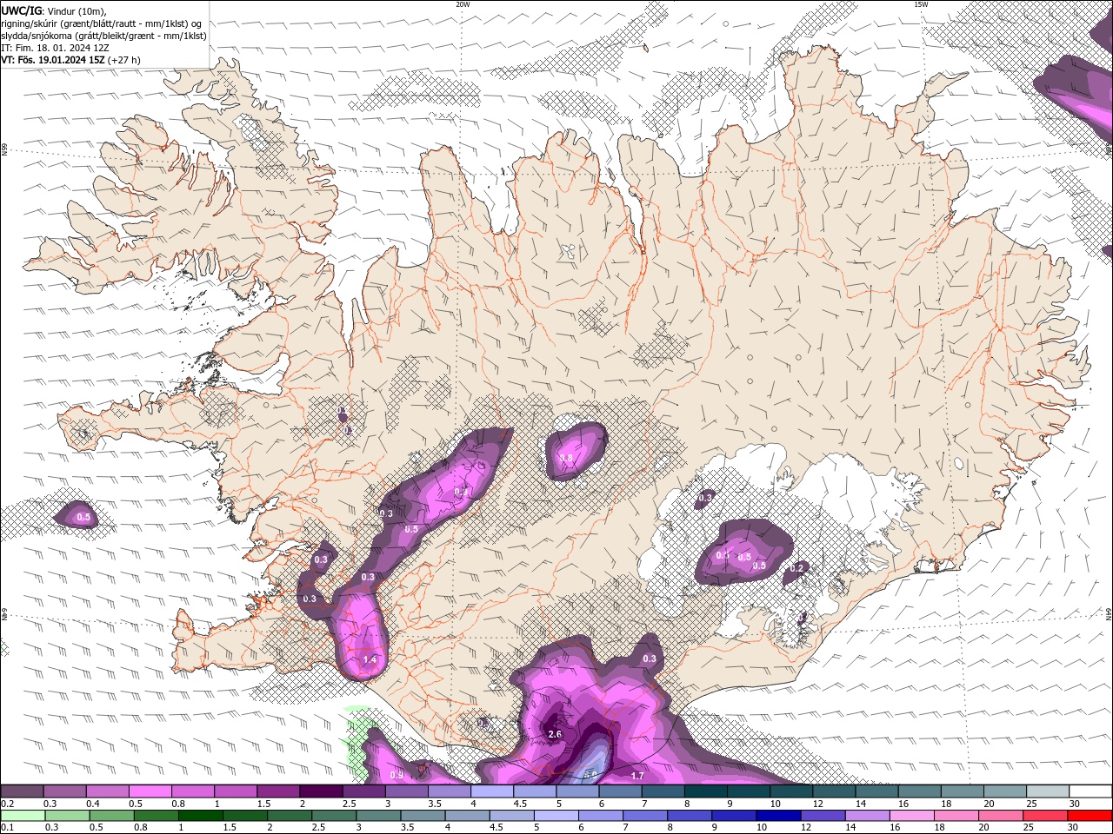This screenshot has height=834, width=1113.
Task: Click the '0.2' precipitation value on the map
Action: coord(796,568)
